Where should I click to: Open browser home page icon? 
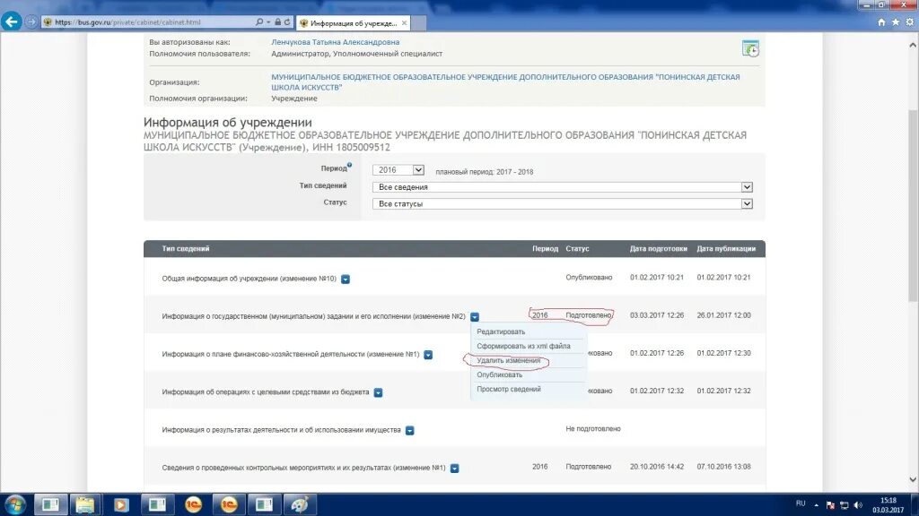pos(881,21)
